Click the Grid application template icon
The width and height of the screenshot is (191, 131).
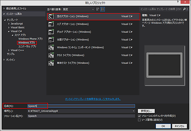point(51,32)
